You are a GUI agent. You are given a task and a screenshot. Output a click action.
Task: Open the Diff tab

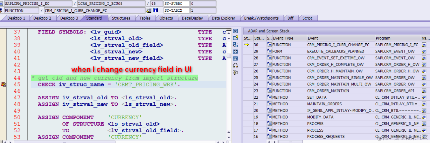coord(290,18)
